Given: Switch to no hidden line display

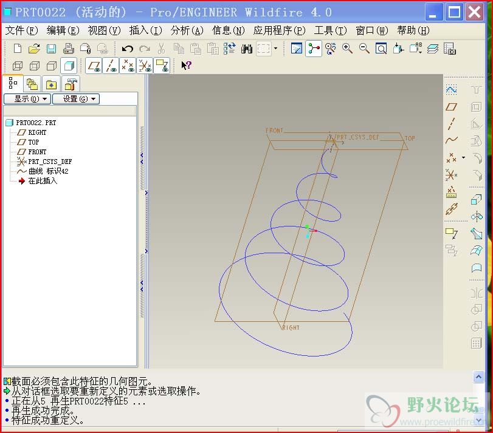Looking at the screenshot, I should (x=52, y=66).
